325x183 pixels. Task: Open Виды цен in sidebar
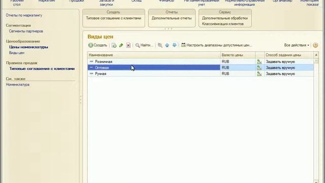17,53
